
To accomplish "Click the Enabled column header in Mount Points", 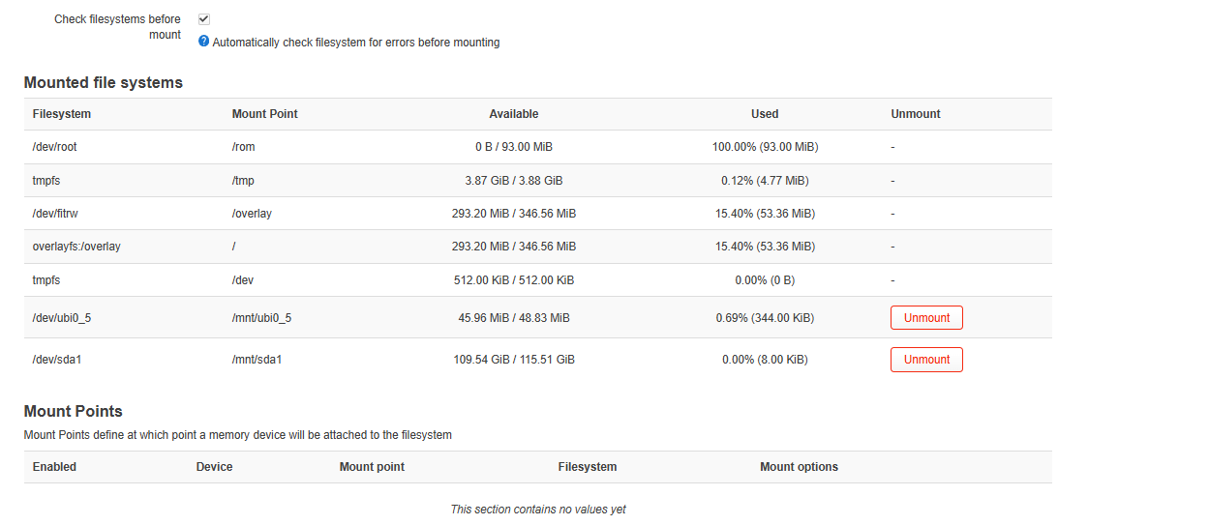I will (x=54, y=467).
